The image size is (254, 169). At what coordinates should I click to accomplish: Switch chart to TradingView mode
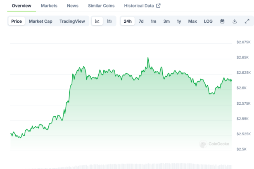point(72,21)
